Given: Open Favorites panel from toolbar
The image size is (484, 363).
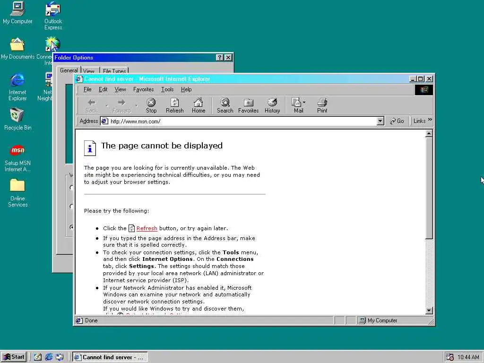Looking at the screenshot, I should click(x=249, y=105).
